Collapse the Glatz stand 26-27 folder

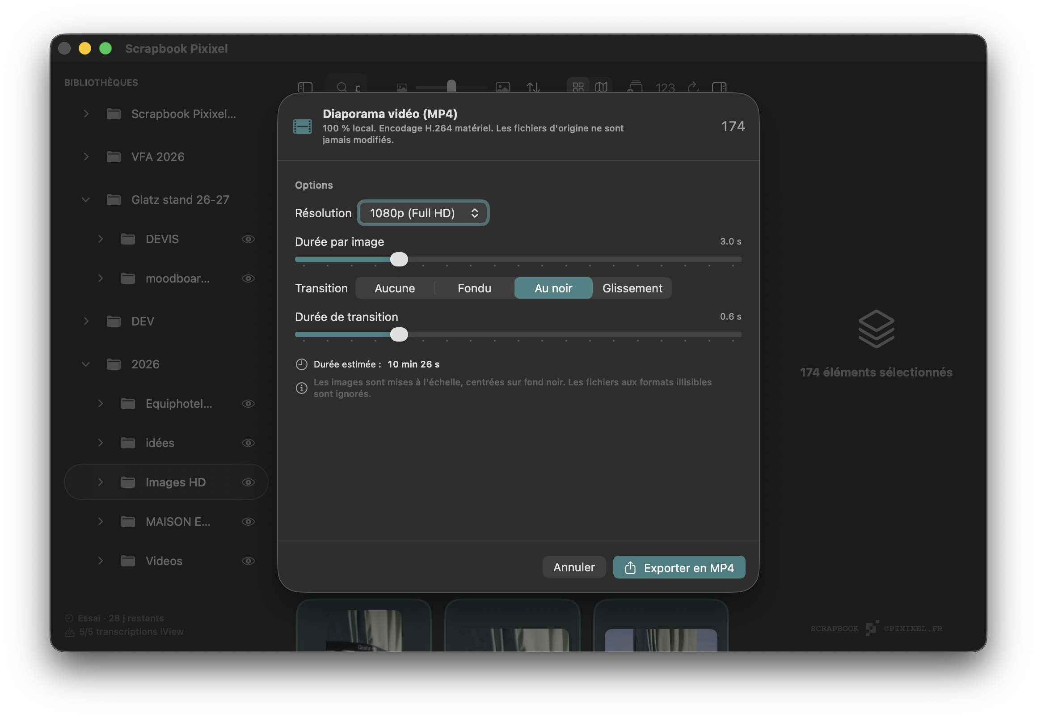coord(86,199)
